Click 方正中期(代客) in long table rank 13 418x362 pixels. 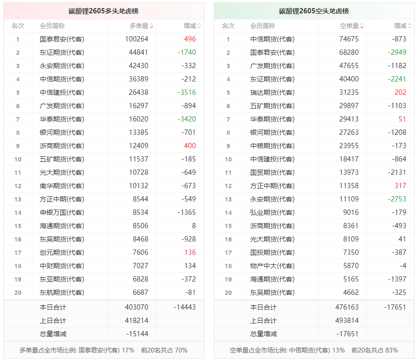tap(62, 199)
